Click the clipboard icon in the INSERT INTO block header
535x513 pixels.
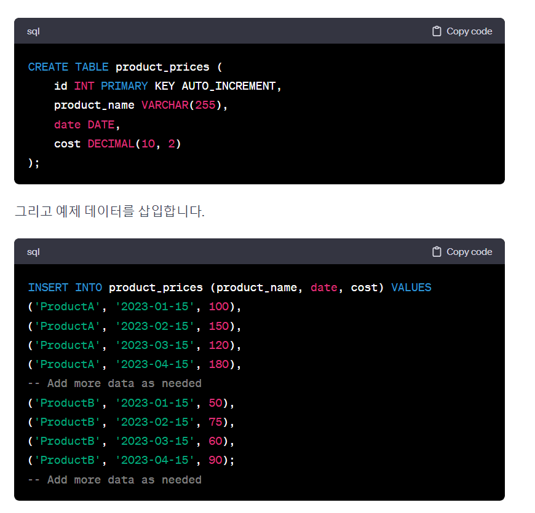[x=437, y=251]
